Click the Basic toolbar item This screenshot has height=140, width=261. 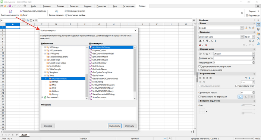point(24,15)
